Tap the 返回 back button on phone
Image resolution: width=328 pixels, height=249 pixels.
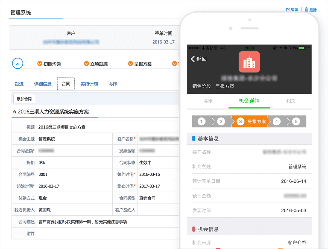click(199, 59)
